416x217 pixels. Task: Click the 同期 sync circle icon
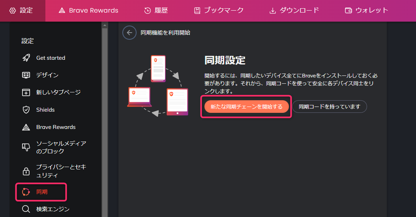point(26,192)
